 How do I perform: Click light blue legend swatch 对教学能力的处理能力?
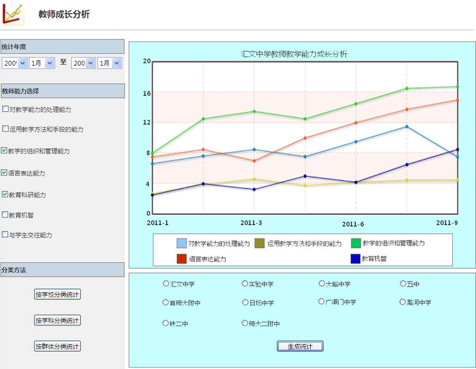coord(181,243)
